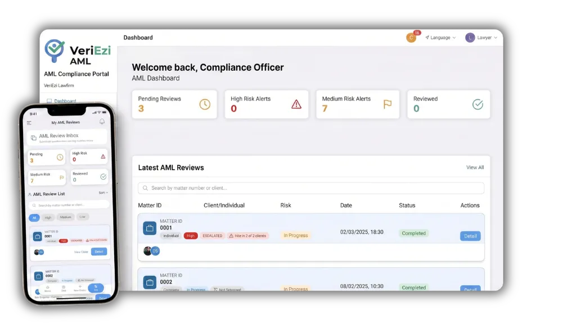Tap the second tab in phone bottom bar
576x325 pixels.
(64, 289)
